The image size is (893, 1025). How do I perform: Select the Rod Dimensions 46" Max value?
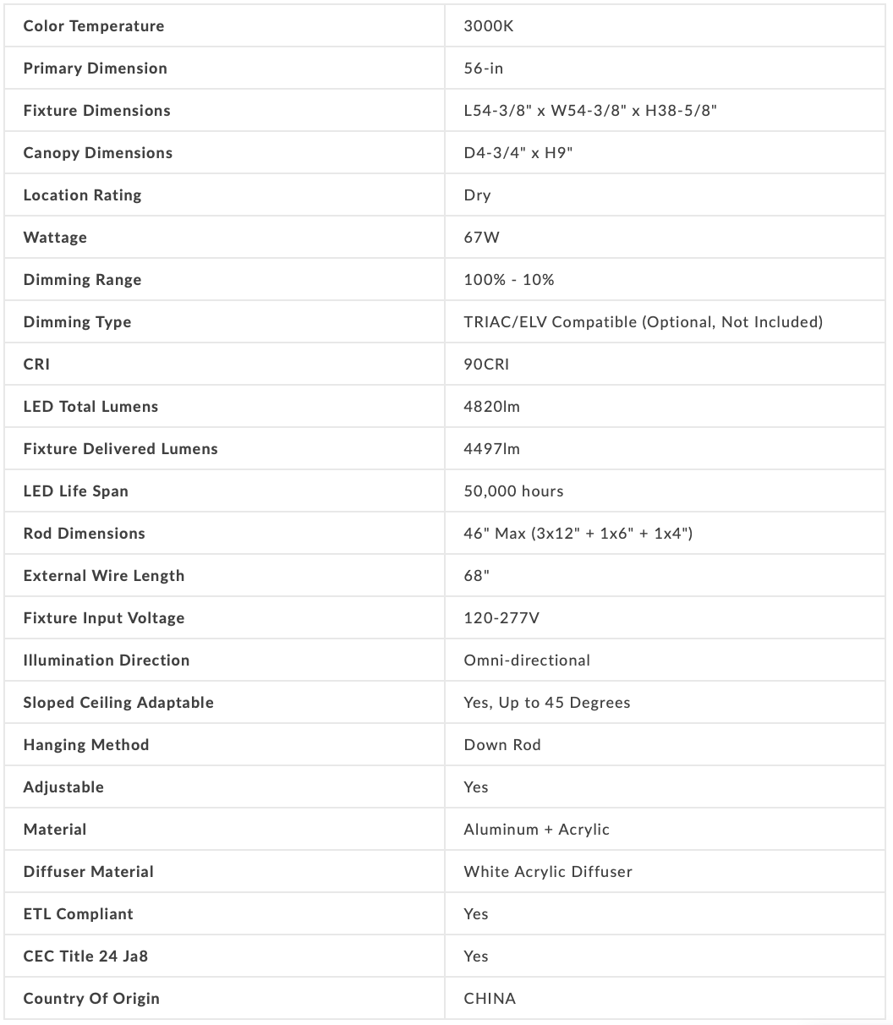pyautogui.click(x=578, y=534)
